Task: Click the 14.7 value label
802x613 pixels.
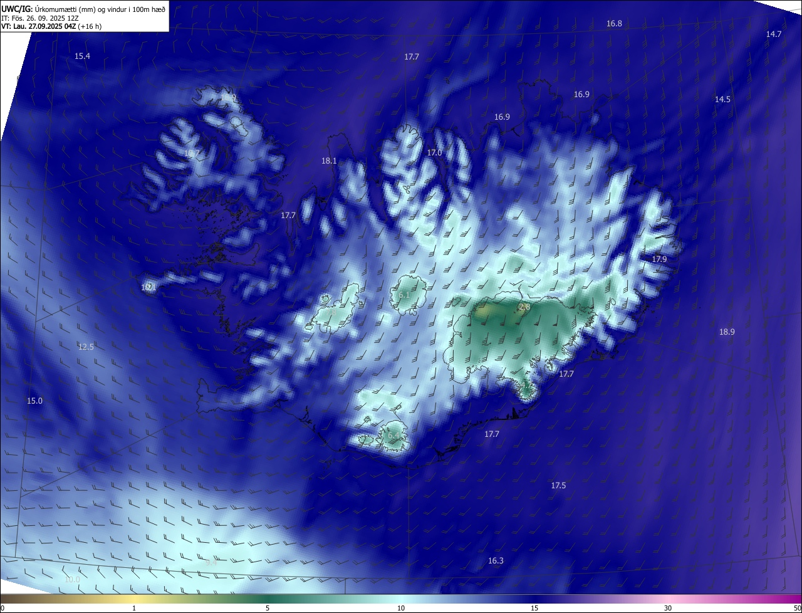Action: 774,34
